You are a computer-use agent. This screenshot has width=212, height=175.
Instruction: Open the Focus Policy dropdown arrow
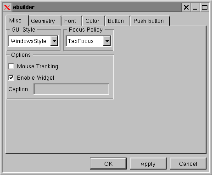point(107,41)
